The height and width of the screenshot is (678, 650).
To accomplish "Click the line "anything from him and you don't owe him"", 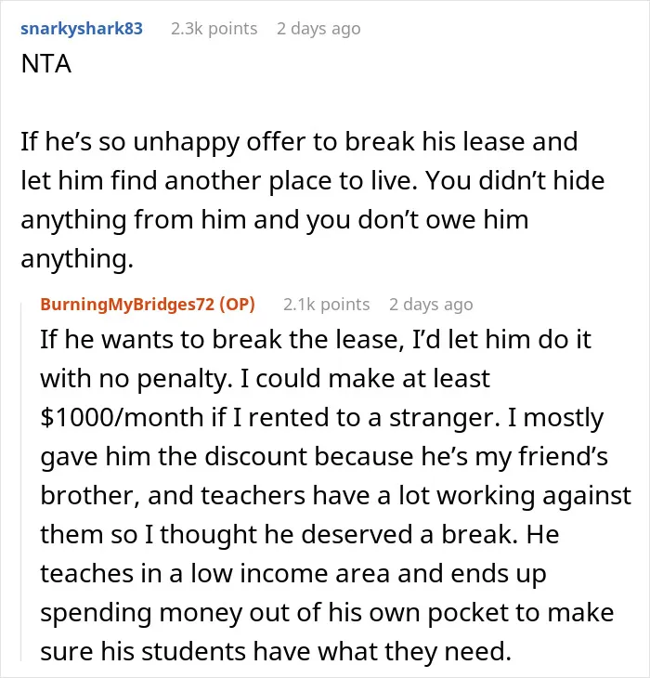I will click(275, 220).
